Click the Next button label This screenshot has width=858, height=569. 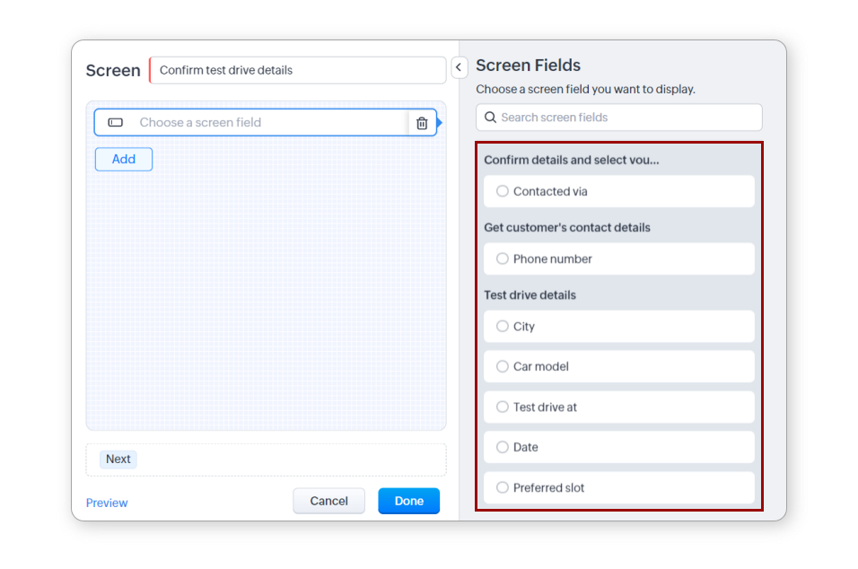118,459
